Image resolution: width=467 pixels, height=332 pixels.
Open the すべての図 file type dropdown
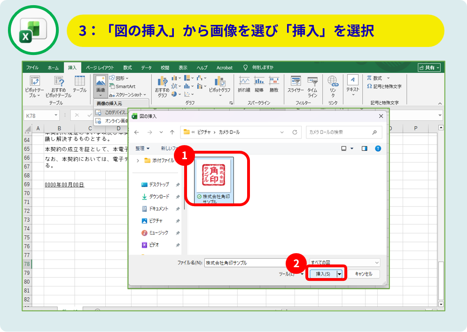click(x=344, y=263)
